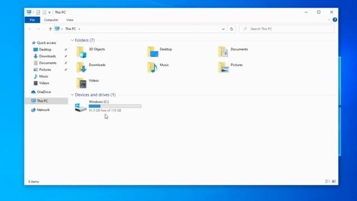The width and height of the screenshot is (357, 201).
Task: Switch to details view icon in status bar
Action: 327,181
